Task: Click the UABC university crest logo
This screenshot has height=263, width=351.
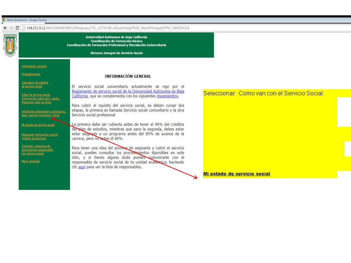Action: [x=10, y=45]
